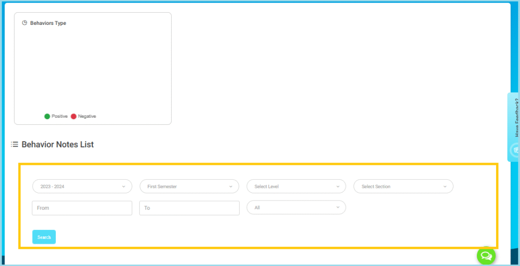Open the Select Level dropdown
The image size is (520, 266).
click(296, 186)
